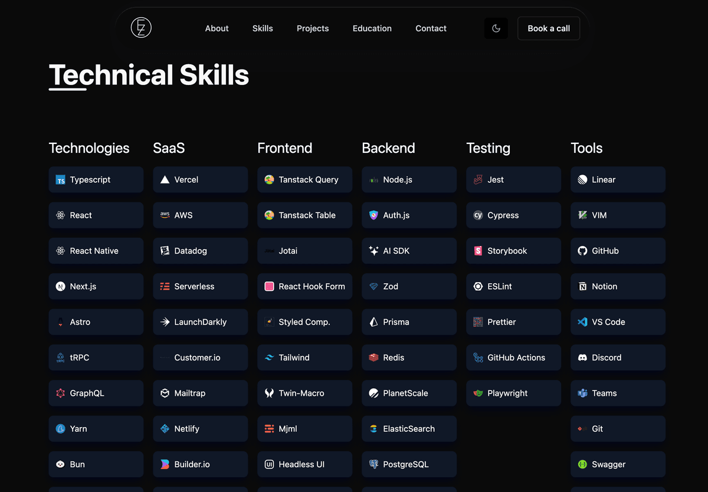This screenshot has height=492, width=708.
Task: Select the Tailwind skill card
Action: (304, 357)
